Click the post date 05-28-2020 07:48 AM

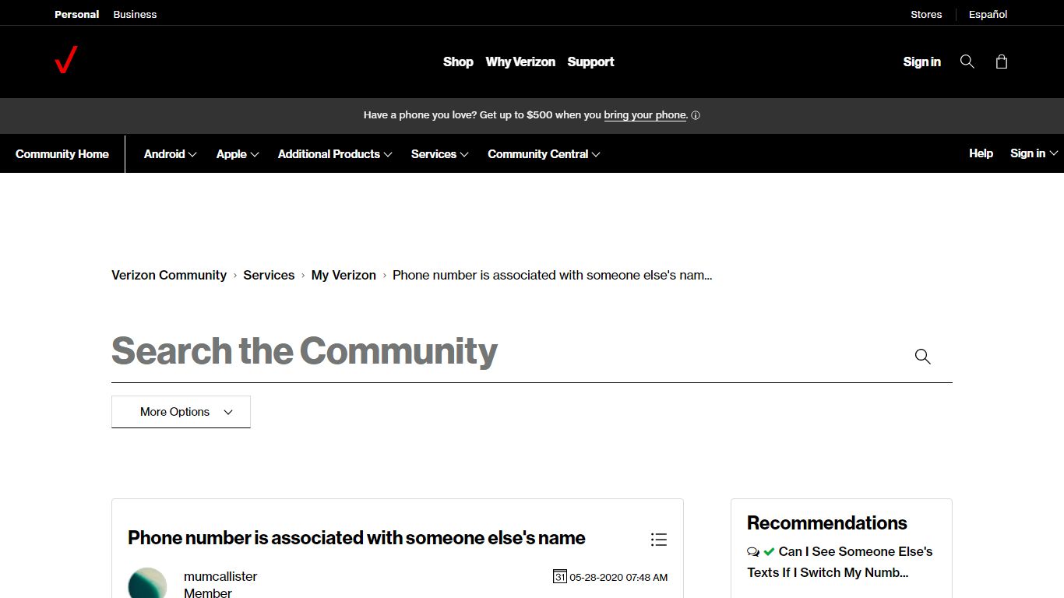click(618, 578)
